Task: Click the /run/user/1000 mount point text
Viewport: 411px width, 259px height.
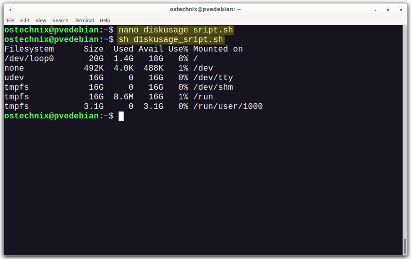Action: (x=228, y=106)
